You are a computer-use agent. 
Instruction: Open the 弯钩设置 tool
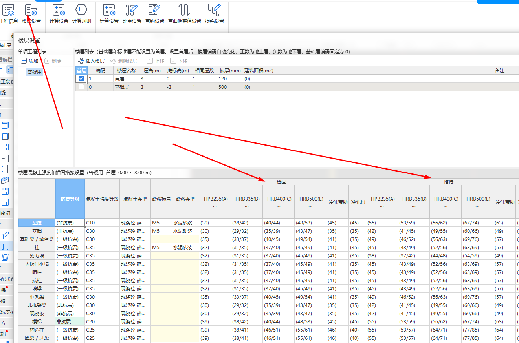point(155,13)
